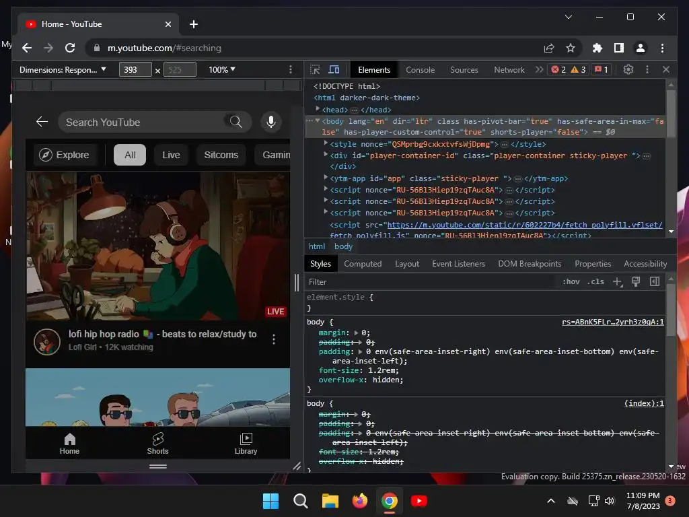Open the Shorts tab

[x=157, y=444]
